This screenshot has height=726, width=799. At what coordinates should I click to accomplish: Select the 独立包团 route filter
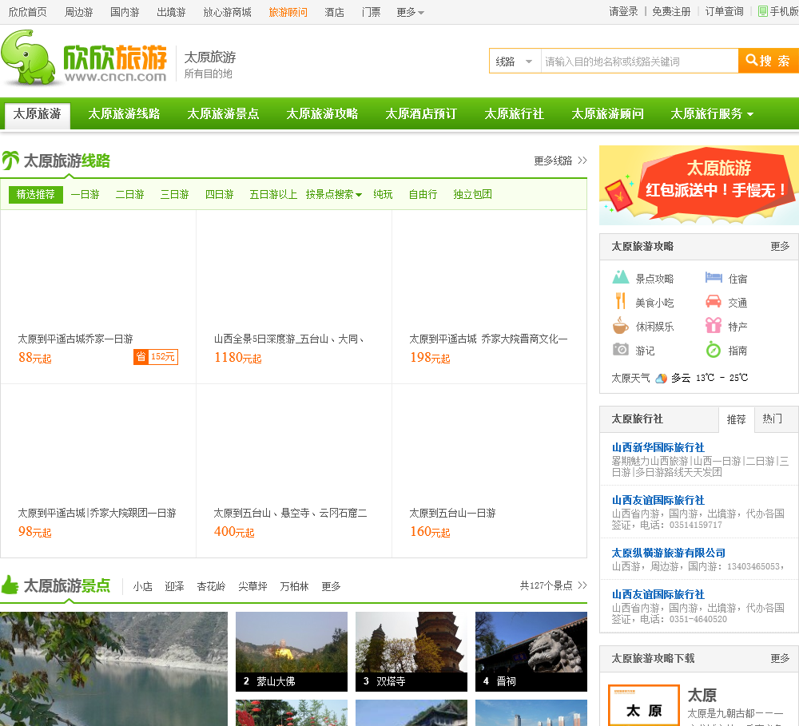tap(472, 194)
